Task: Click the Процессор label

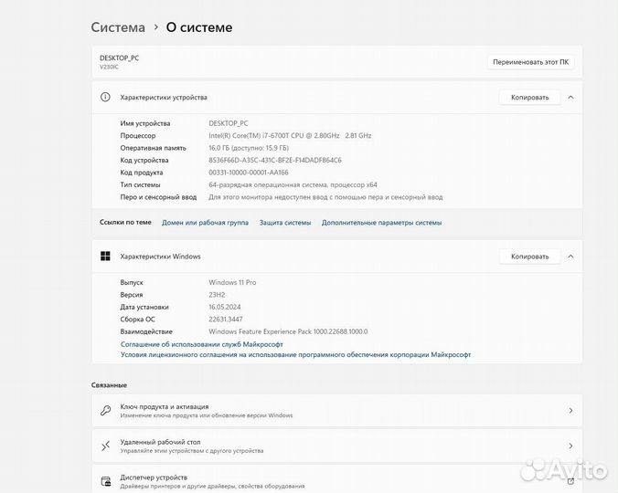Action: (x=138, y=135)
